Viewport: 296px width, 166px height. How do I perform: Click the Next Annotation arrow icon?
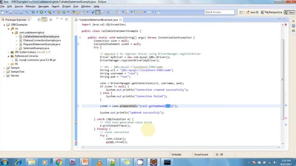(119, 12)
